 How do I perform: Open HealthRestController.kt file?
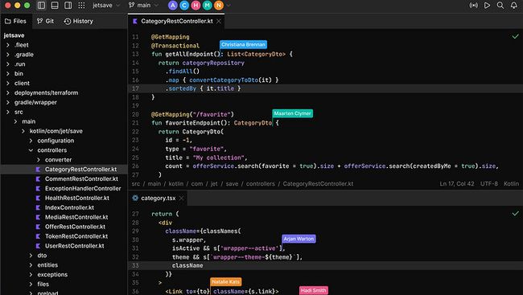[77, 198]
